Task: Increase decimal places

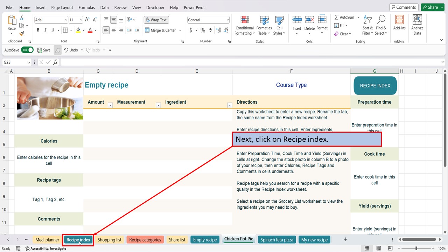Action: 218,30
